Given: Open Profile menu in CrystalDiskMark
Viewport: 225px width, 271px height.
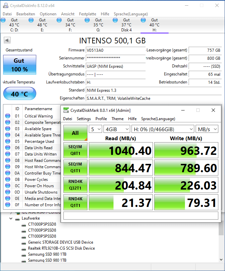Looking at the screenshot, I should coord(101,119).
